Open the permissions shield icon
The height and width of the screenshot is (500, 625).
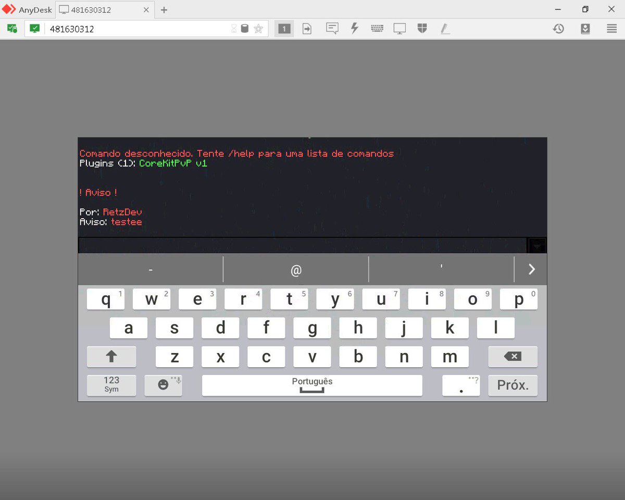point(422,29)
